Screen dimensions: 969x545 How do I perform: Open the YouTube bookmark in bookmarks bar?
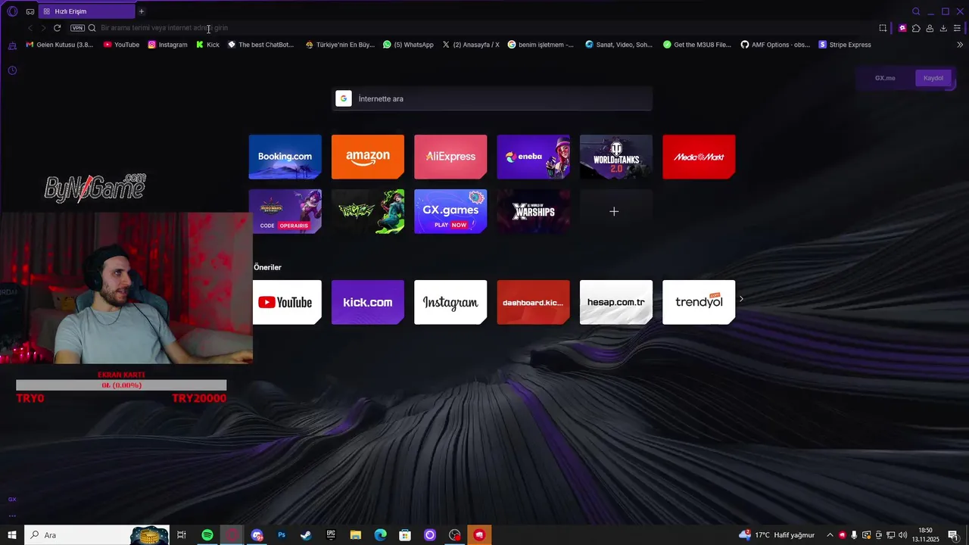tap(121, 45)
